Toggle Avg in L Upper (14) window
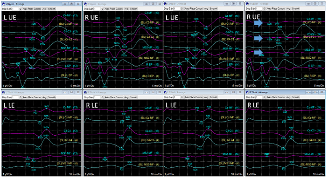Image resolution: width=328 pixels, height=178 pixels. [x=206, y=9]
